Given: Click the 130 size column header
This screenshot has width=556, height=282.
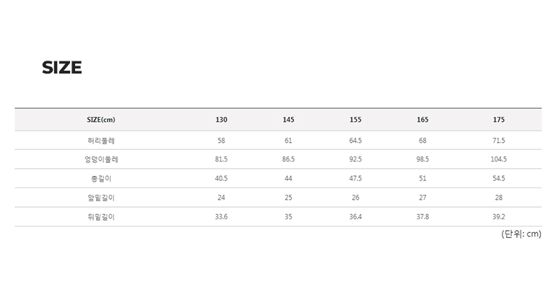Looking at the screenshot, I should [x=221, y=120].
